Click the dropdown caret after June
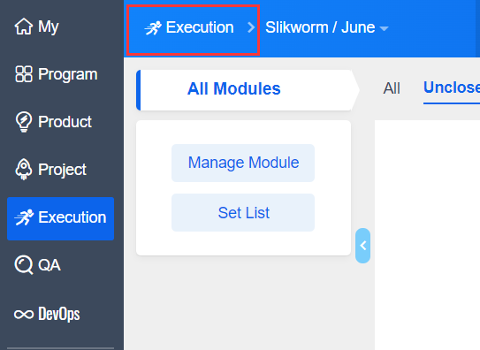 384,29
